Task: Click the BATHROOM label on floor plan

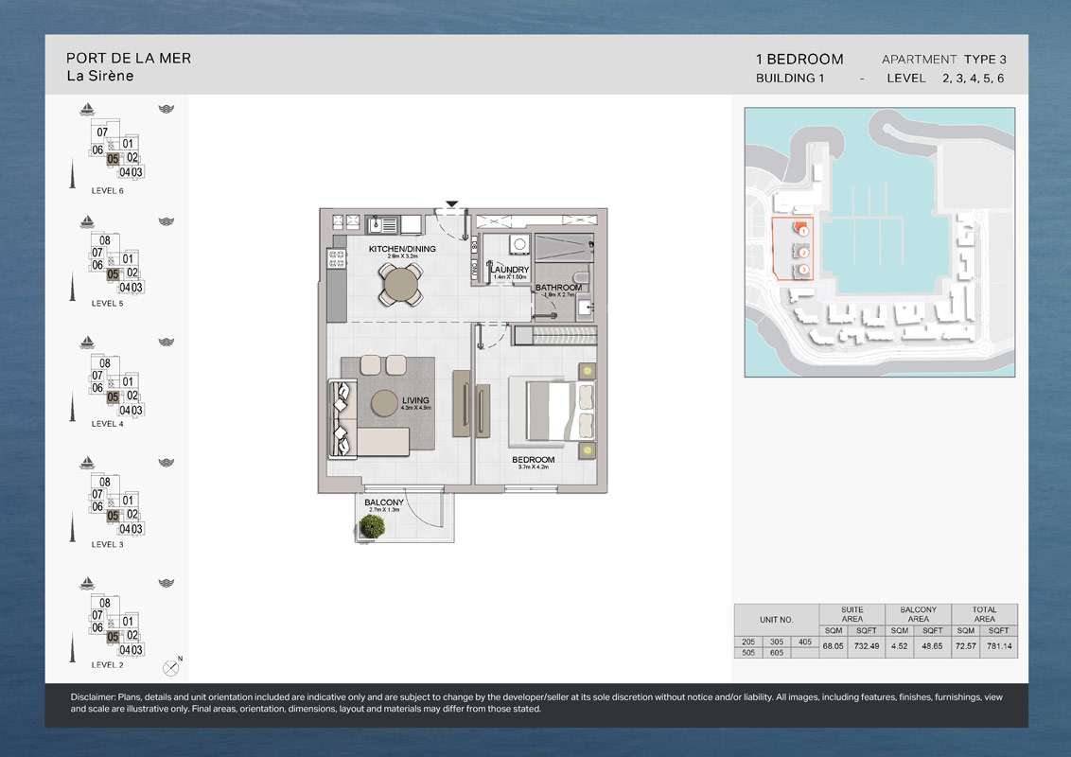Action: pyautogui.click(x=558, y=288)
